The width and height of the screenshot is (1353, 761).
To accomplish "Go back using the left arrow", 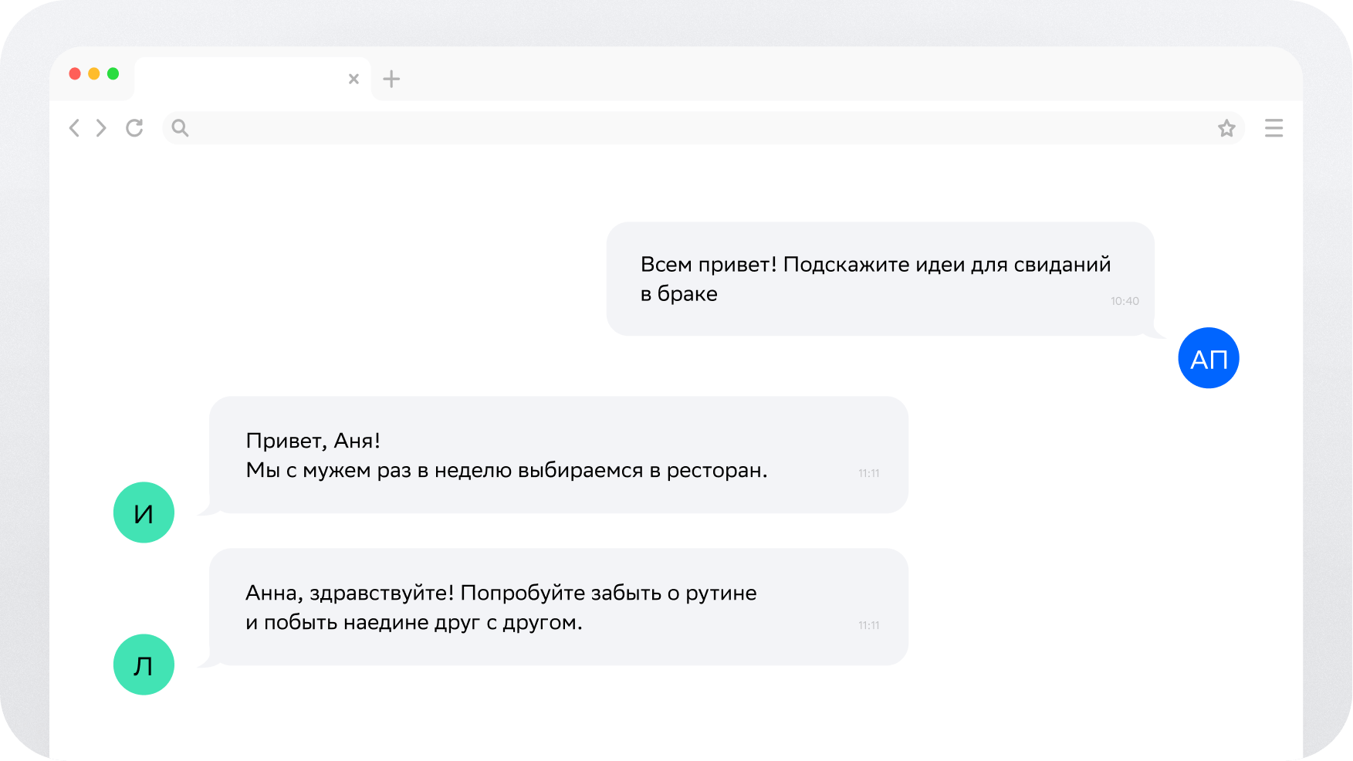I will coord(74,128).
